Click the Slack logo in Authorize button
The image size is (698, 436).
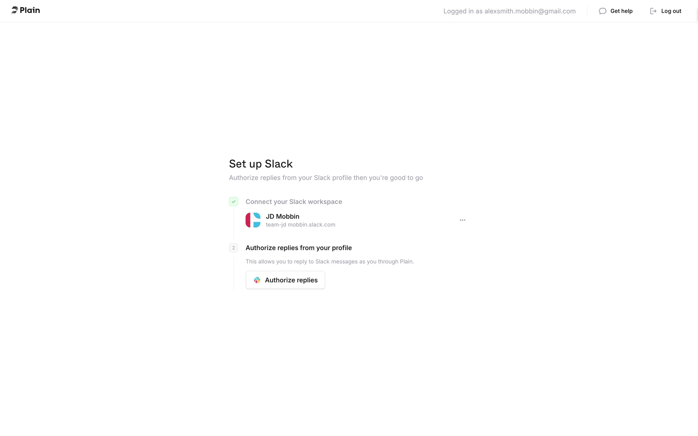tap(257, 280)
